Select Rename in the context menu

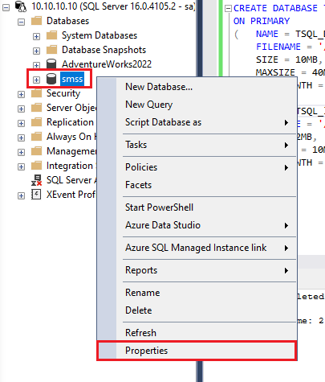(197, 293)
